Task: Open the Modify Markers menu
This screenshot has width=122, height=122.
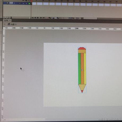Action: (60, 18)
